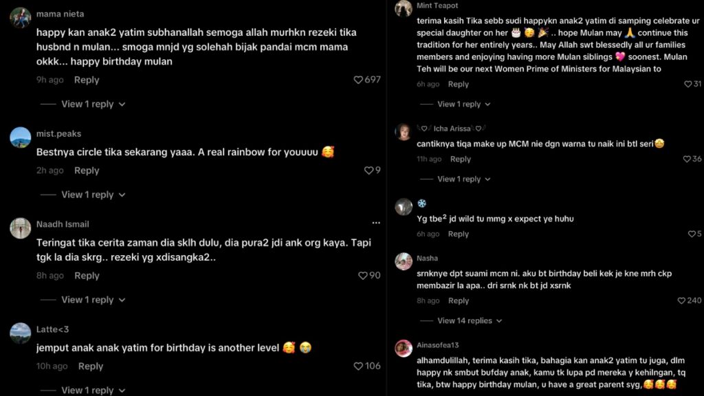
Task: Like Naadh Ismail's comment heart
Action: click(x=363, y=275)
